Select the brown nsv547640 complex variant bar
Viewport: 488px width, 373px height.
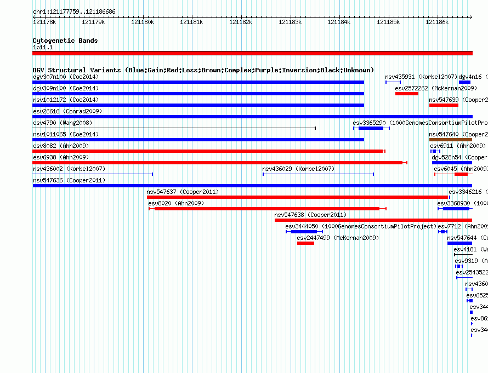[451, 140]
